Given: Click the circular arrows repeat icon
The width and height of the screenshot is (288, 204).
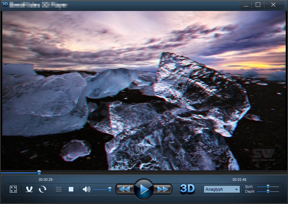Looking at the screenshot, I should [43, 189].
